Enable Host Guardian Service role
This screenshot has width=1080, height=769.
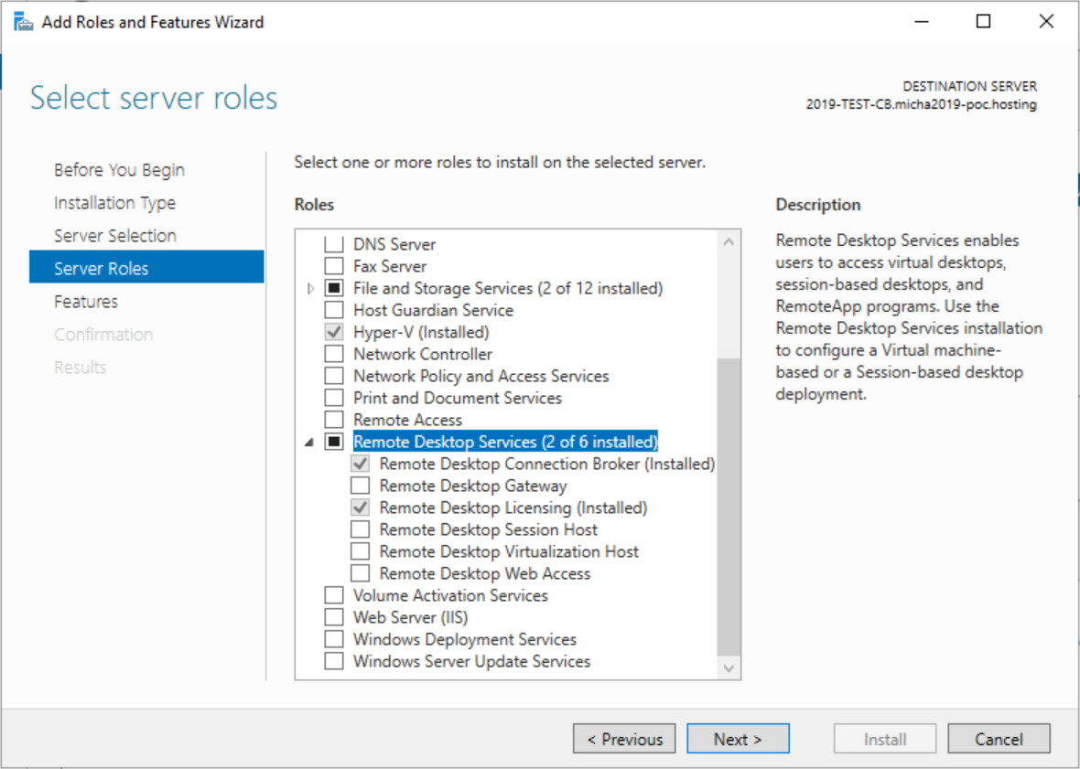(334, 310)
